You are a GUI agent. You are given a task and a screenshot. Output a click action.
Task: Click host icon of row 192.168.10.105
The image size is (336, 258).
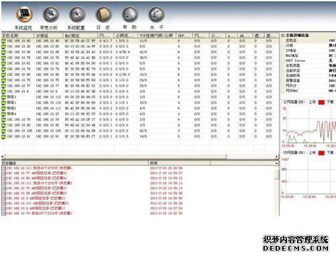coord(3,131)
